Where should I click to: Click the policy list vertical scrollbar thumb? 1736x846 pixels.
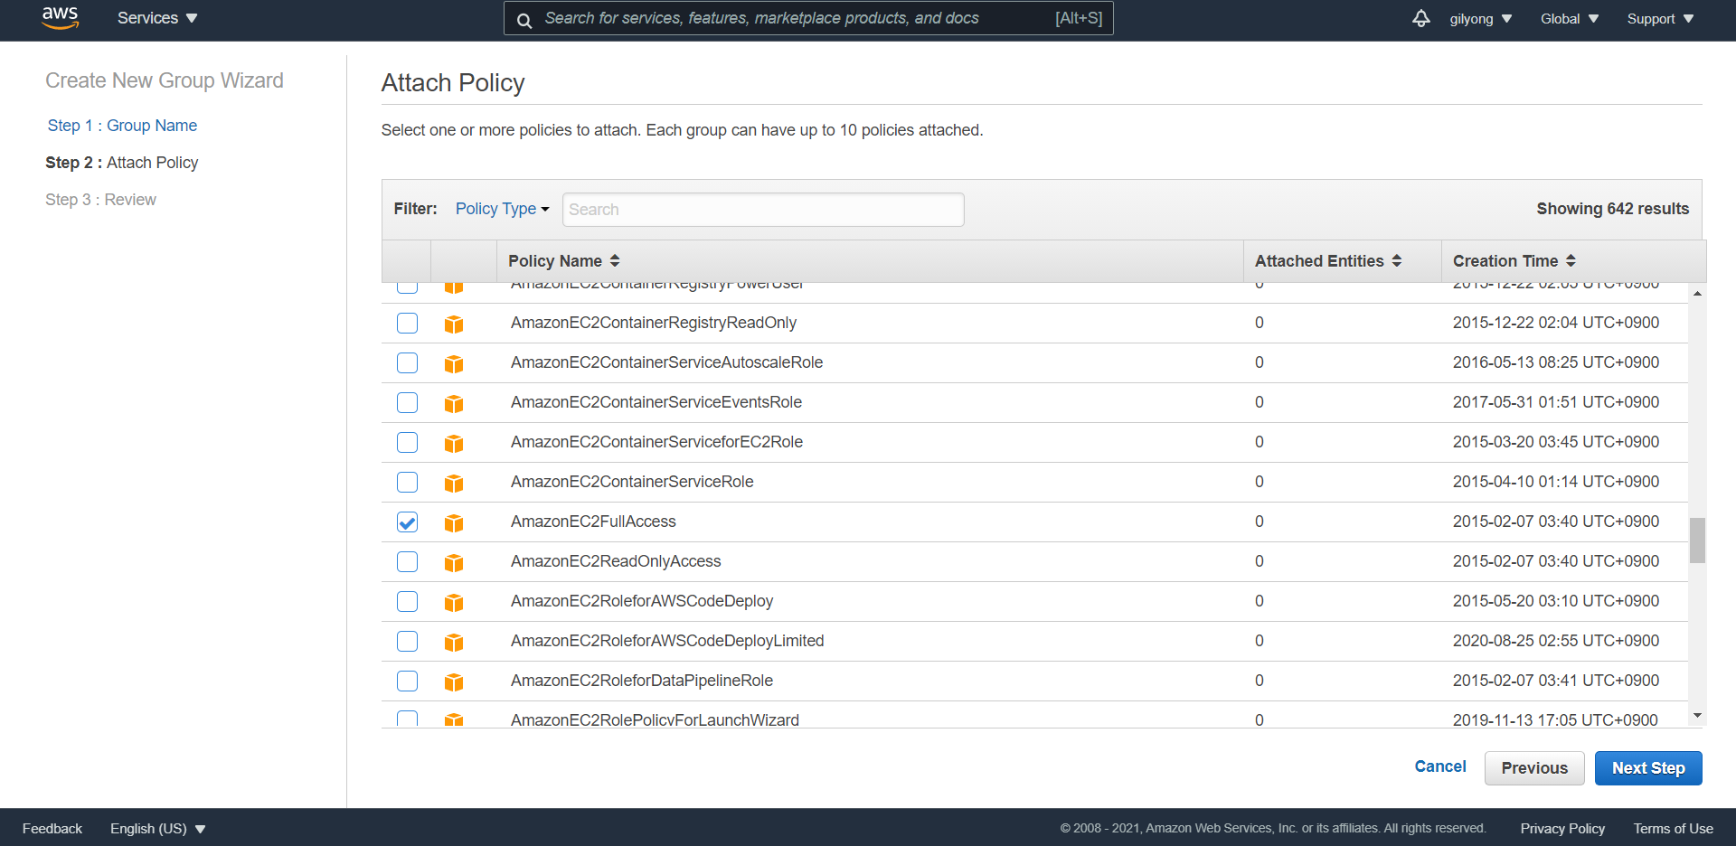[1697, 540]
